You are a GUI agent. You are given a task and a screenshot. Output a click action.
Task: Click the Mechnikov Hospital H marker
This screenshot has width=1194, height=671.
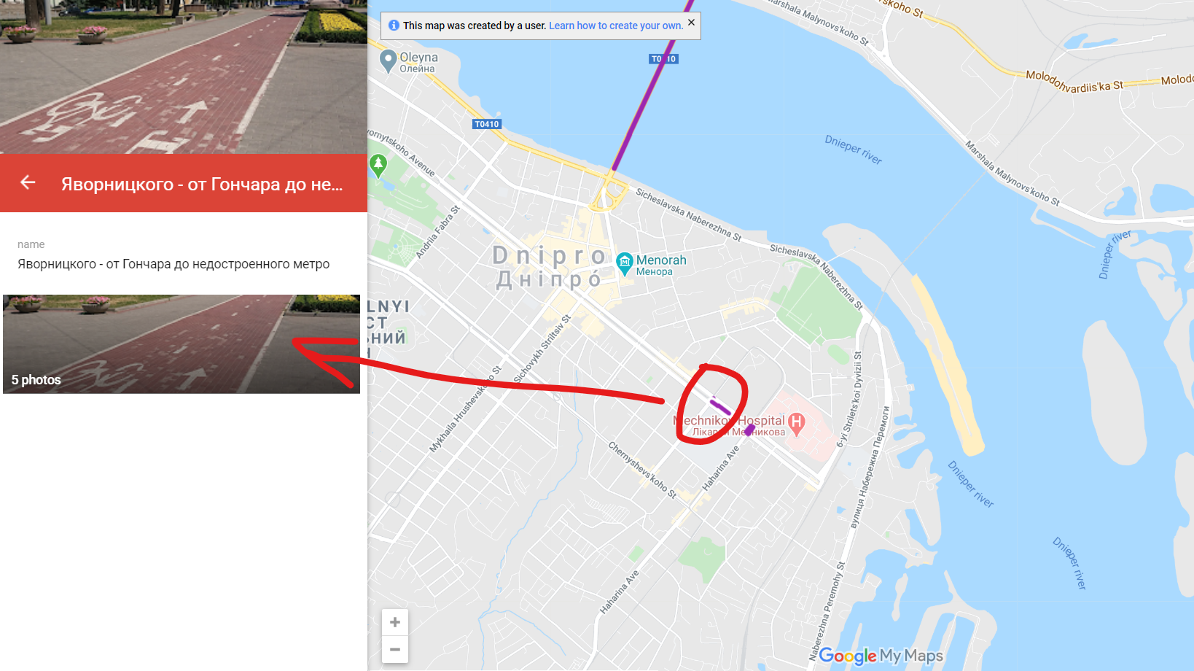[797, 423]
